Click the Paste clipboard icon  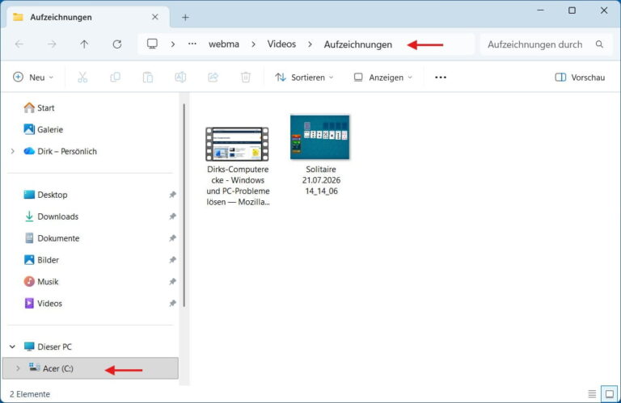[x=148, y=77]
